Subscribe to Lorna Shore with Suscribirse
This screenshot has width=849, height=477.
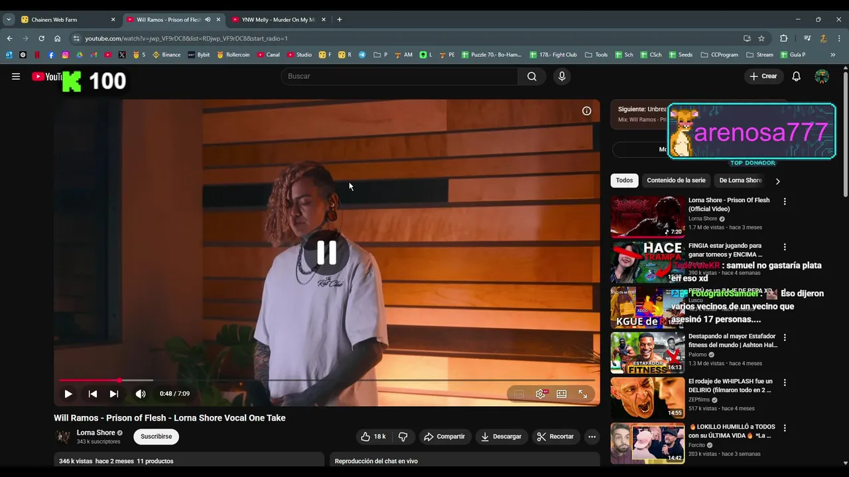coord(156,437)
